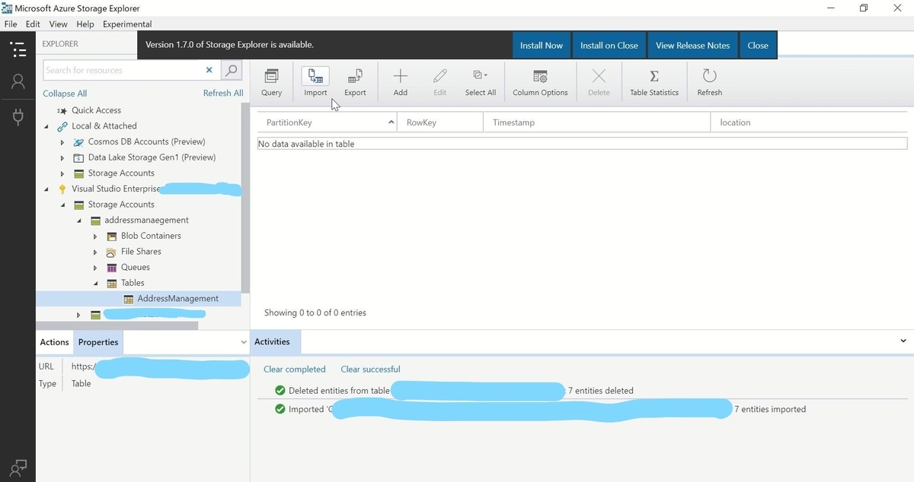
Task: Open the Help menu
Action: [85, 24]
